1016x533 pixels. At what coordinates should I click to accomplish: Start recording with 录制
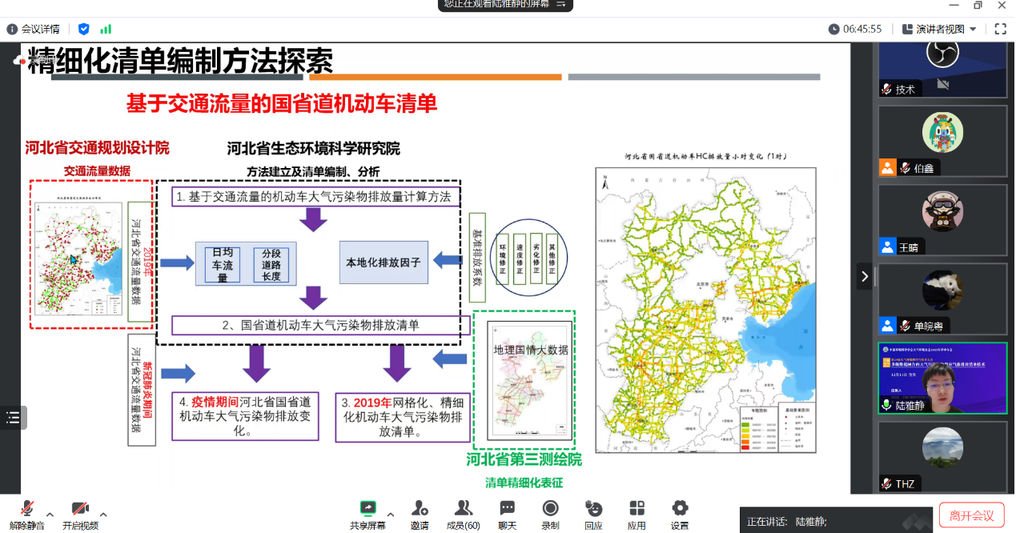550,515
